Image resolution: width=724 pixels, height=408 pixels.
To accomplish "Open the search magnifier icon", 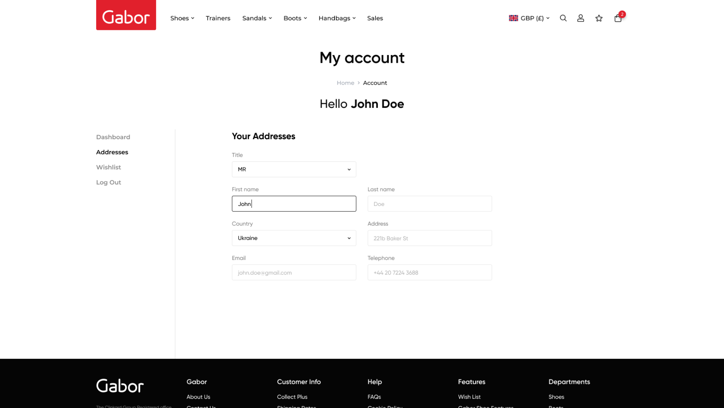I will (x=563, y=18).
